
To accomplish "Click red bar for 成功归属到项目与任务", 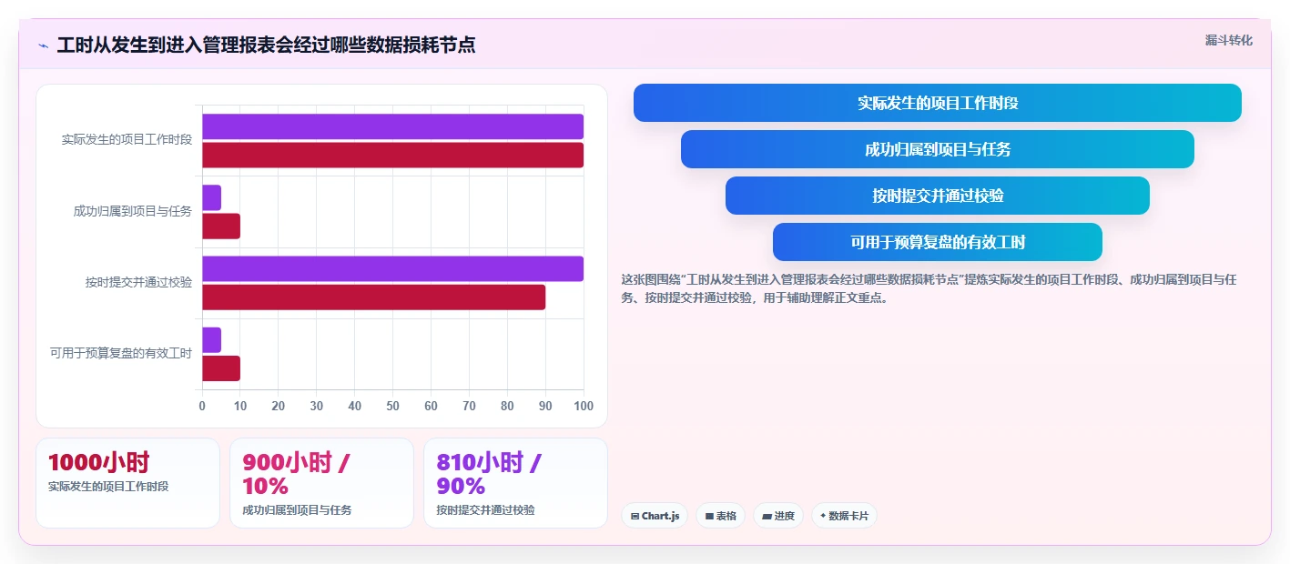I will 221,227.
